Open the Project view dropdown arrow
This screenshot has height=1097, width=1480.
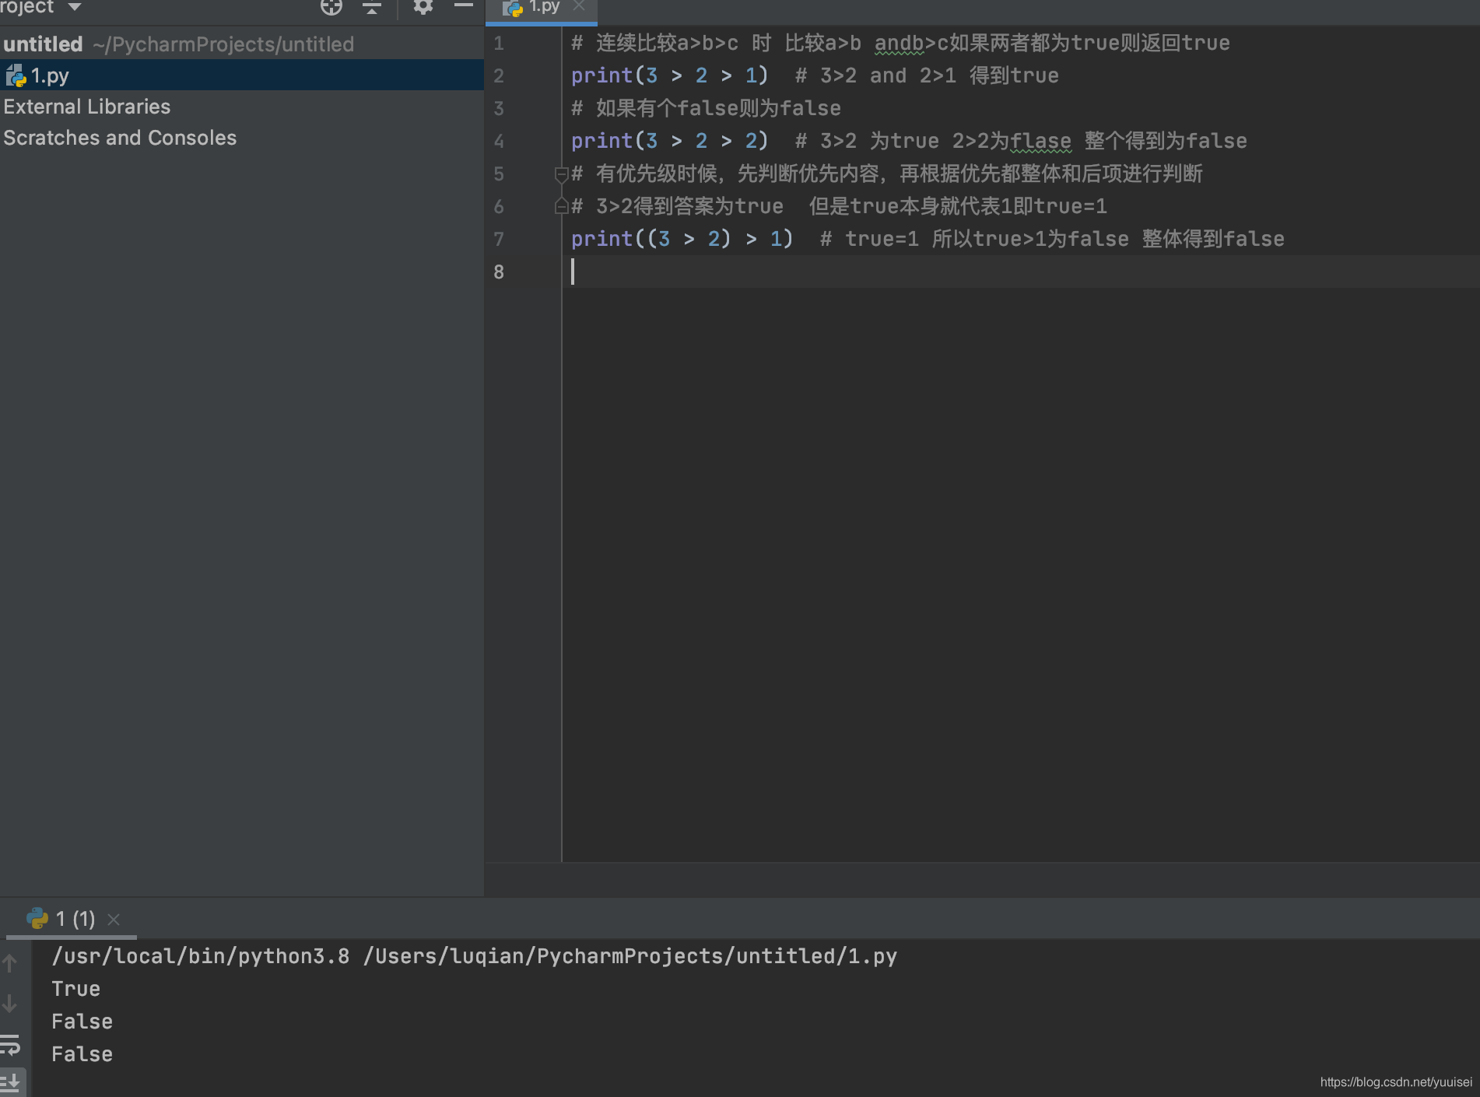75,7
